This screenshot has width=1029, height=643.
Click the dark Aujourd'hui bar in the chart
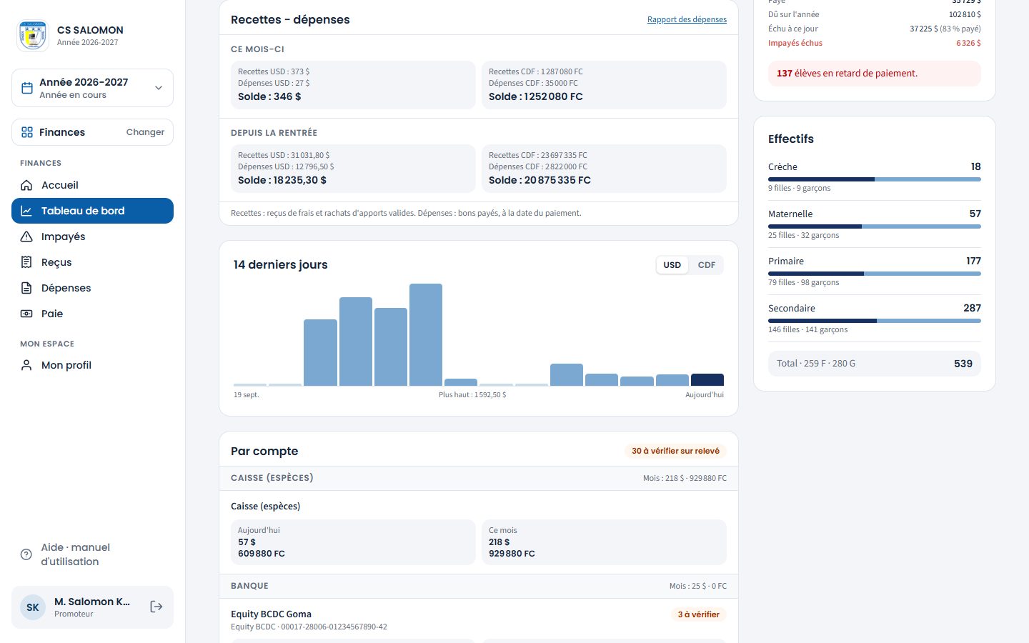[707, 380]
